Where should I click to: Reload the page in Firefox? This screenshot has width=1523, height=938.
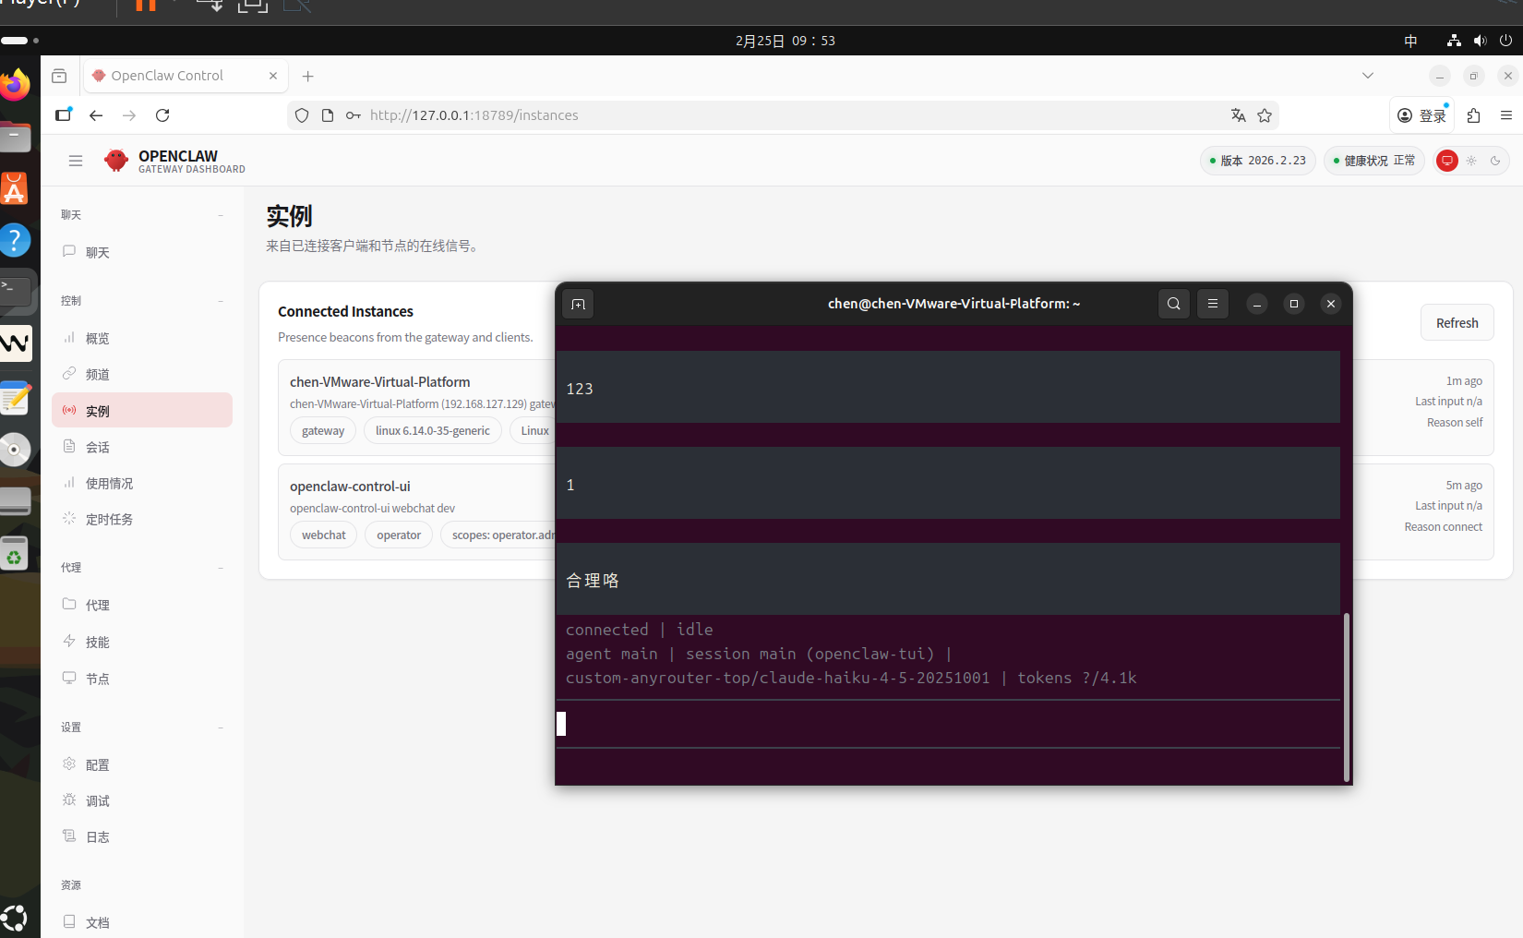[x=162, y=115]
